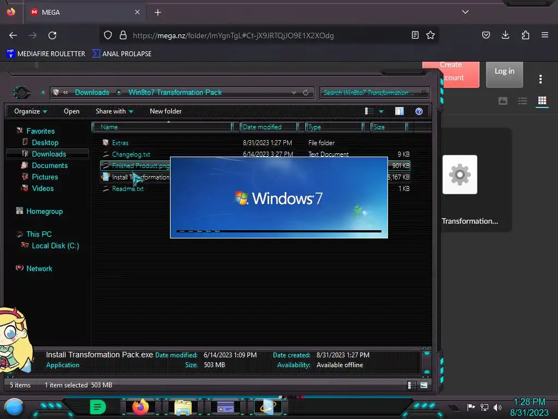Open Firefox downloads panel
Viewport: 558px width, 419px height.
(505, 35)
